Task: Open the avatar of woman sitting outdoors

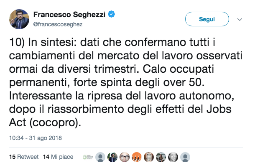Action: pos(161,157)
